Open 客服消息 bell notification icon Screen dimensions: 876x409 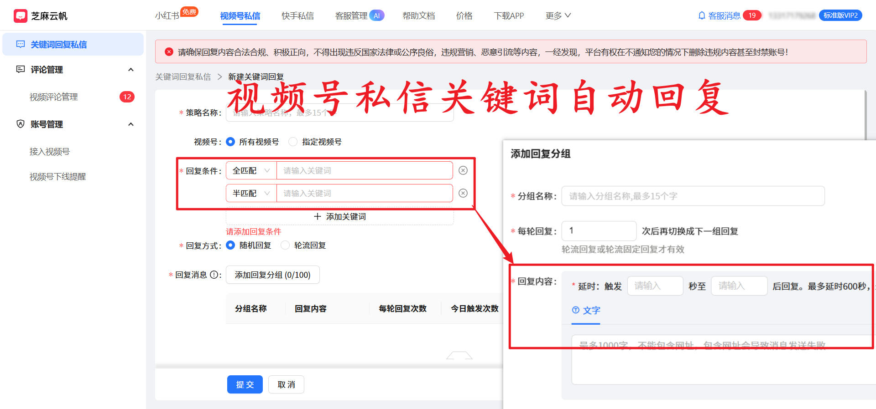pos(702,15)
